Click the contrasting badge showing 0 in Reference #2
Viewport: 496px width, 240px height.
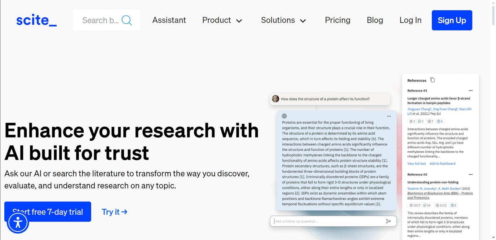[454, 205]
